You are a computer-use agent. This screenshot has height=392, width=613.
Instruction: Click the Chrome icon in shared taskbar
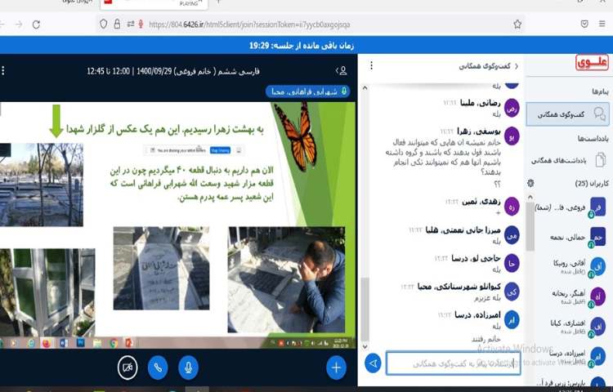click(x=114, y=343)
